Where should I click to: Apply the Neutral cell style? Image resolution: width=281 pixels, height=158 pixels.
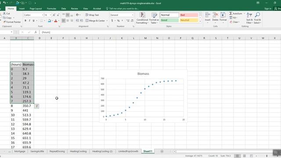pos(189,20)
